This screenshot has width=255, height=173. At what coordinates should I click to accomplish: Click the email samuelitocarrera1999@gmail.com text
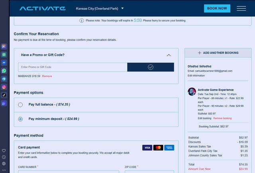214,71
